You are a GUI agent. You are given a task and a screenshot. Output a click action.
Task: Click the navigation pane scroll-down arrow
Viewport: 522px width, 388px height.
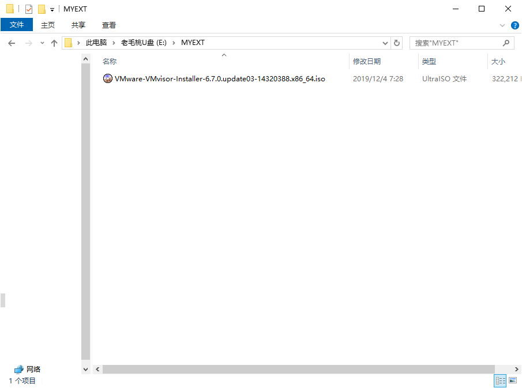click(x=85, y=370)
